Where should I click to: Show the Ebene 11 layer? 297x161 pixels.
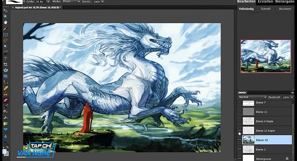(x=239, y=112)
